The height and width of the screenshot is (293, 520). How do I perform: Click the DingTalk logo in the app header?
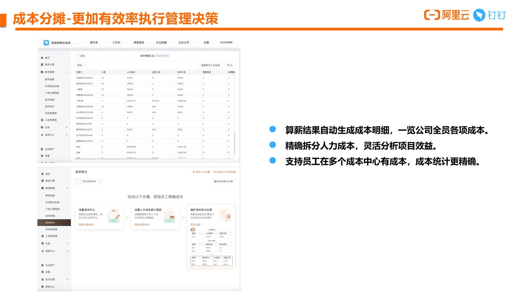click(x=46, y=43)
